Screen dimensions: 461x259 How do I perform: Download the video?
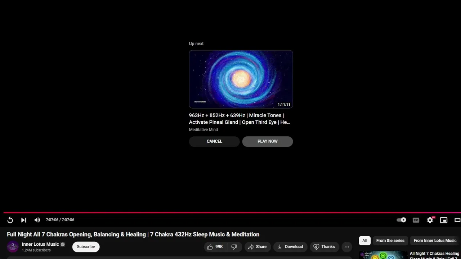[x=290, y=247]
